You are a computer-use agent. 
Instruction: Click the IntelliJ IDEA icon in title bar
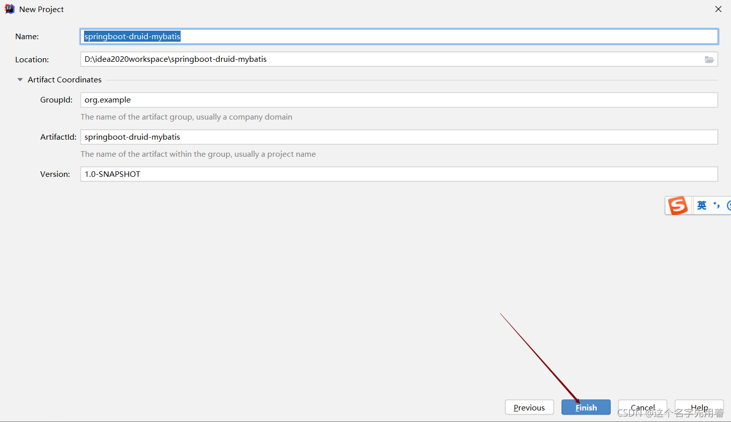9,9
